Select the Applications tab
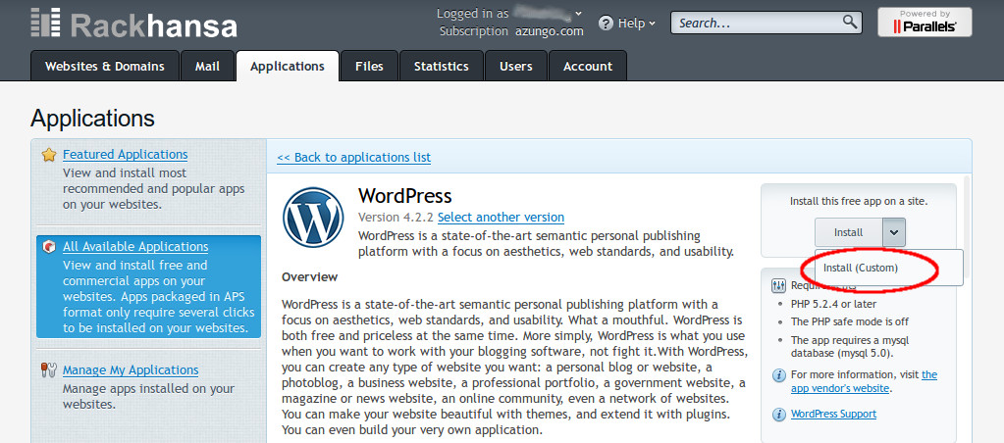Image resolution: width=1004 pixels, height=443 pixels. point(288,67)
